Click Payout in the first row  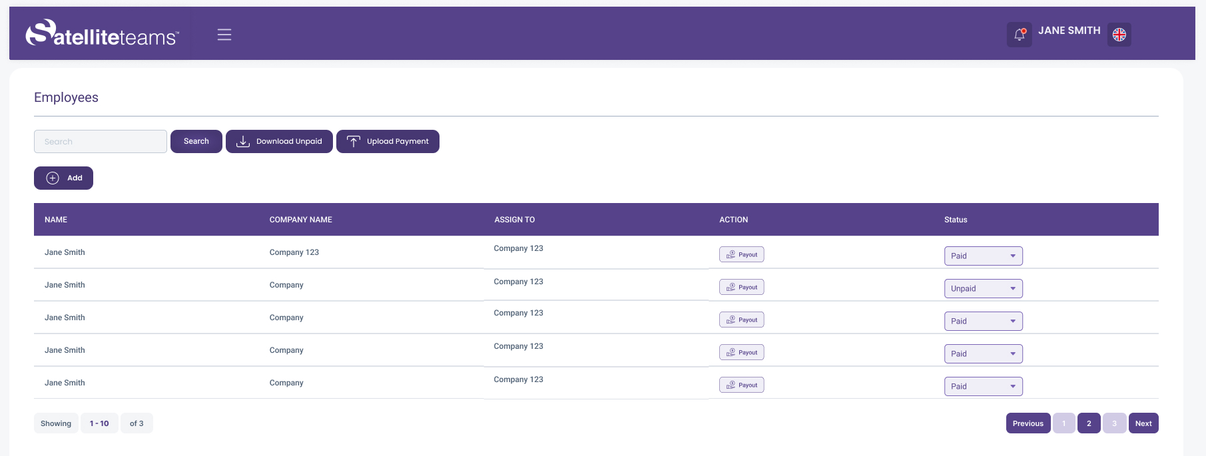741,254
